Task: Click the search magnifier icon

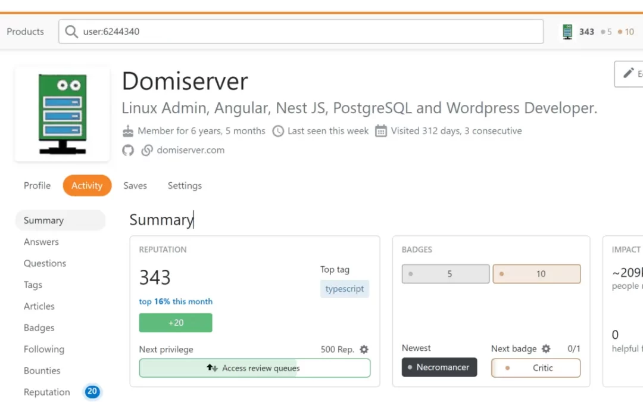Action: [71, 32]
